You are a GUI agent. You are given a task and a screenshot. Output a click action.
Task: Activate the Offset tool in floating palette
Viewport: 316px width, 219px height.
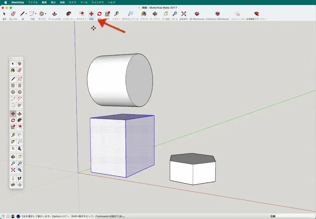19,127
